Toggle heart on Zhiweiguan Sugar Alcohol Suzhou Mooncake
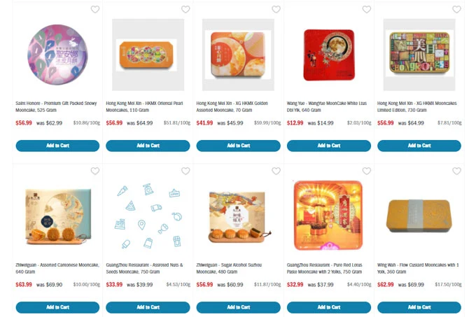Screen dimensions: 476x317 click(276, 171)
